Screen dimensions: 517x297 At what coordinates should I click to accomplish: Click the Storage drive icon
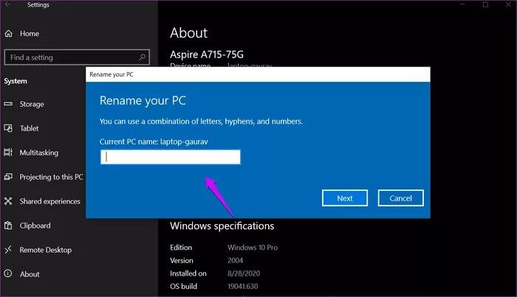point(8,104)
